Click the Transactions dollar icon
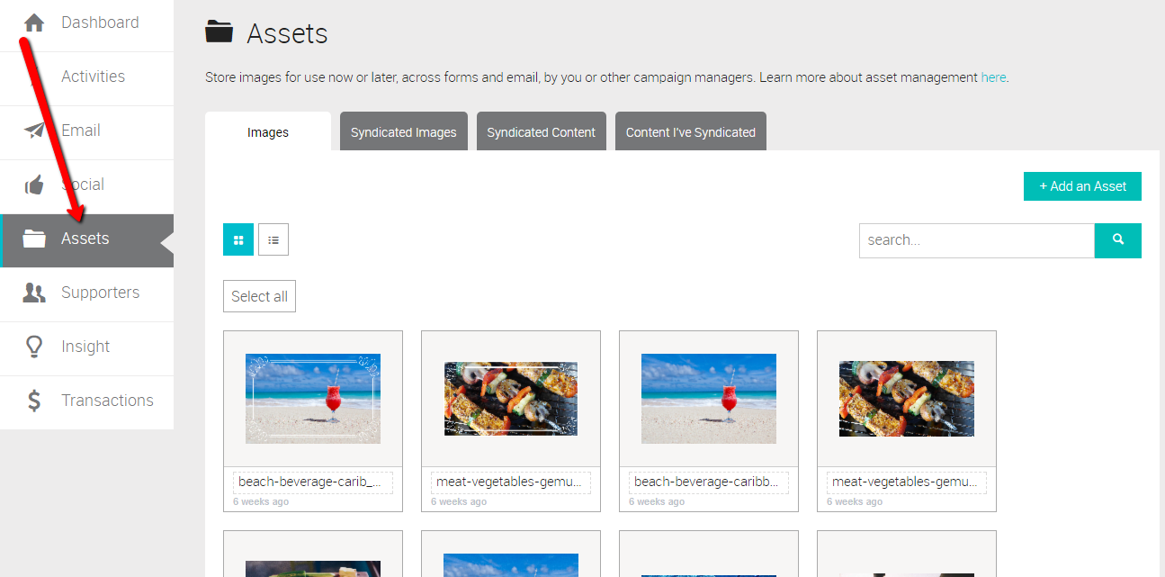The image size is (1165, 577). (34, 401)
